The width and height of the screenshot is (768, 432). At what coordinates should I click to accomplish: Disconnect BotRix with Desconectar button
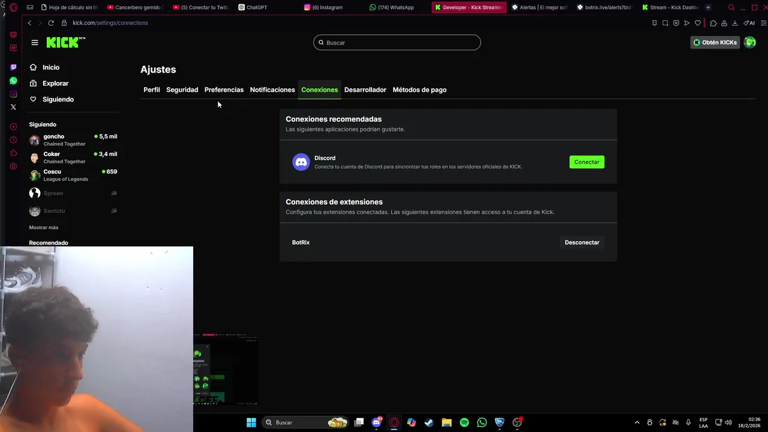pos(582,242)
